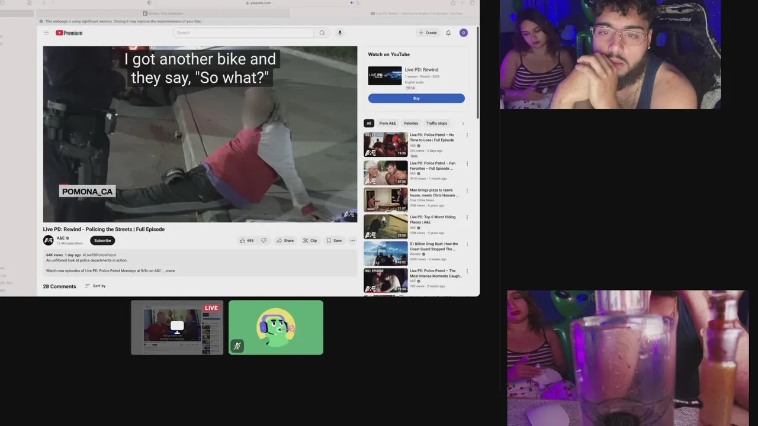Go to the YouTube Premium home logo
This screenshot has width=758, height=426.
69,33
